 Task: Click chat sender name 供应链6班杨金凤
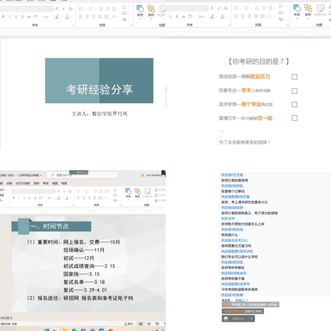(x=234, y=273)
